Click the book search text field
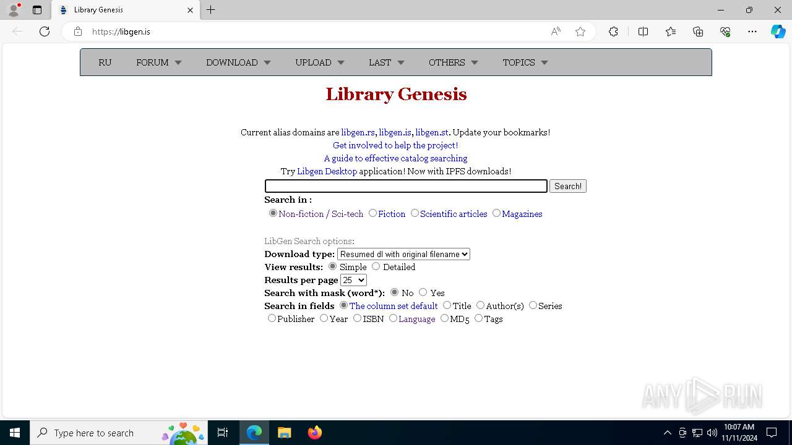Image resolution: width=792 pixels, height=445 pixels. (406, 186)
